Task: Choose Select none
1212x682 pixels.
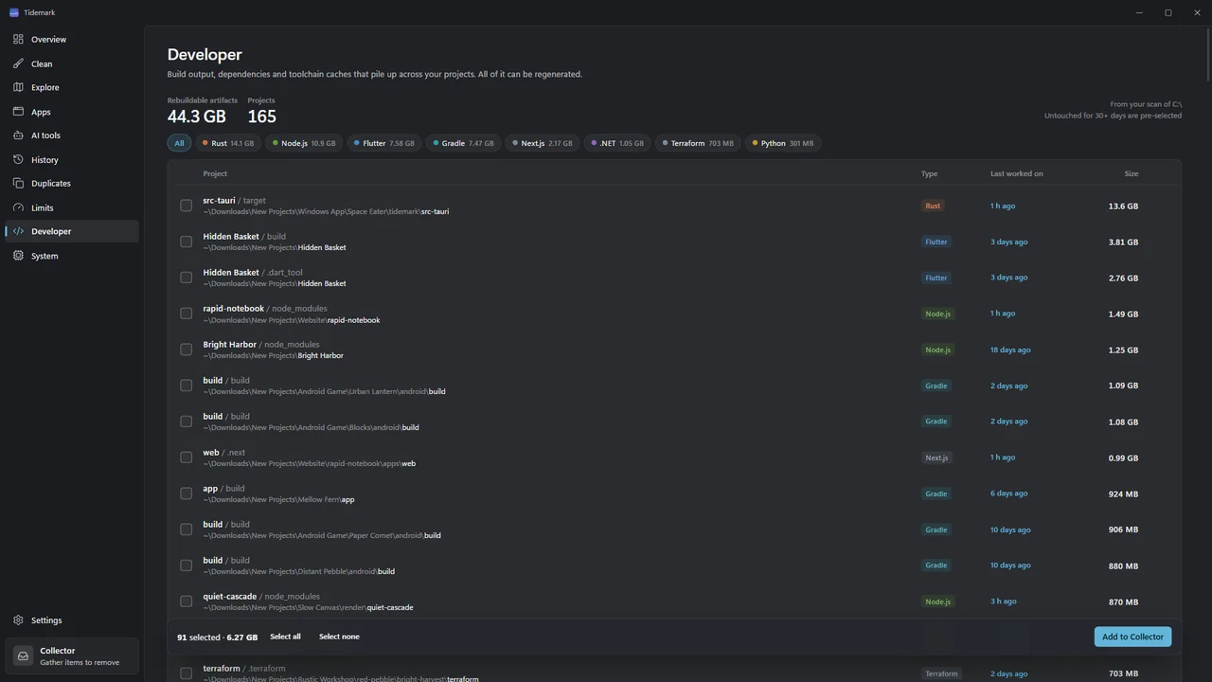Action: 339,637
